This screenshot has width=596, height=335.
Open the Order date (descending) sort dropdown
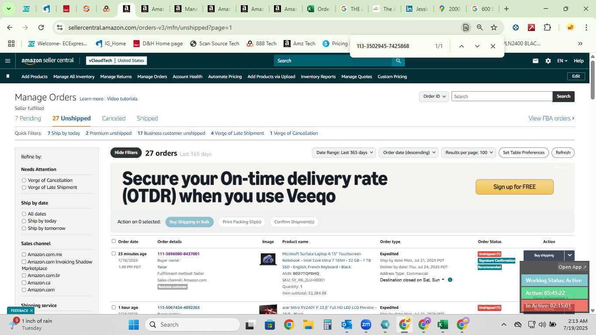click(x=409, y=153)
